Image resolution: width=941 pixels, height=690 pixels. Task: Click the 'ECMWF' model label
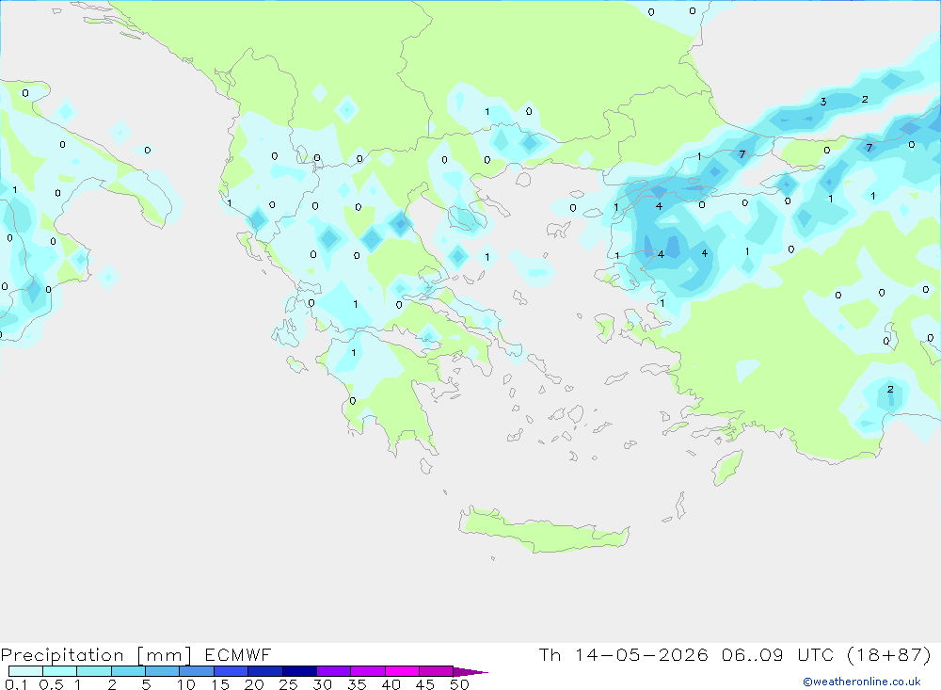pos(238,654)
